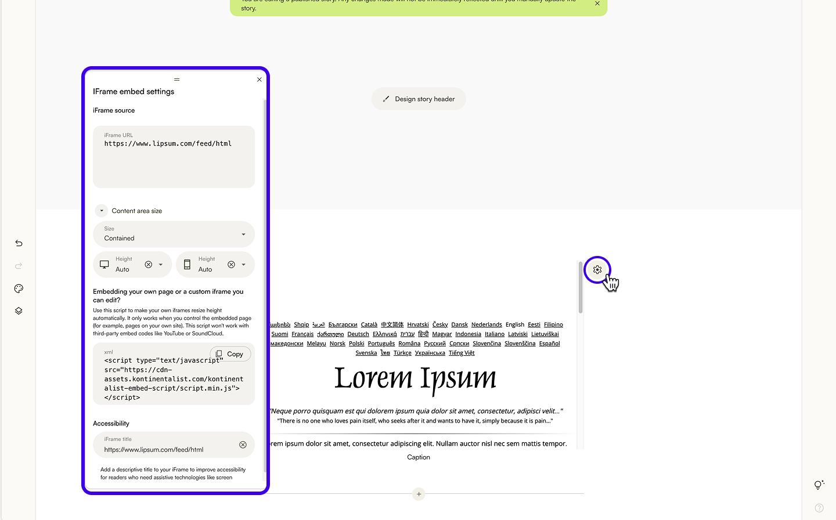The width and height of the screenshot is (836, 520).
Task: Open the Melayu language link
Action: coord(316,344)
